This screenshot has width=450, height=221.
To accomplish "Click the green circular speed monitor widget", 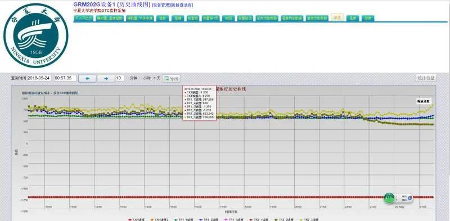I will click(389, 198).
